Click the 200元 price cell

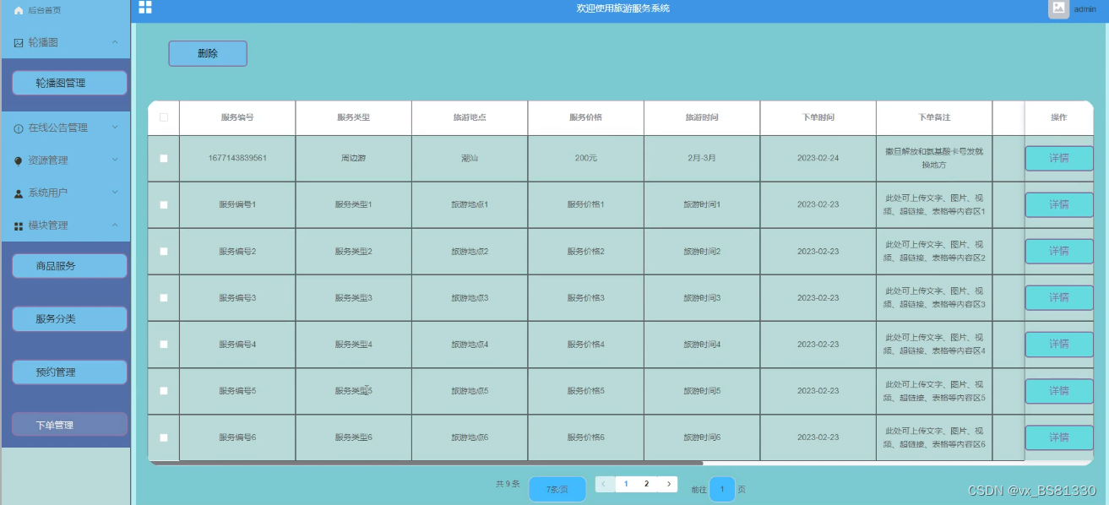click(585, 158)
